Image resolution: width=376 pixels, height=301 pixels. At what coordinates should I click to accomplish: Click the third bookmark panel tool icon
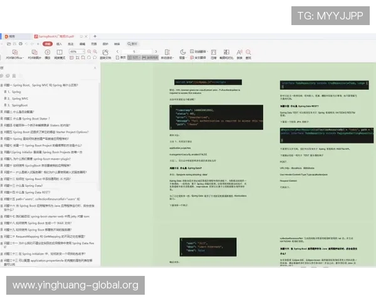click(x=14, y=76)
